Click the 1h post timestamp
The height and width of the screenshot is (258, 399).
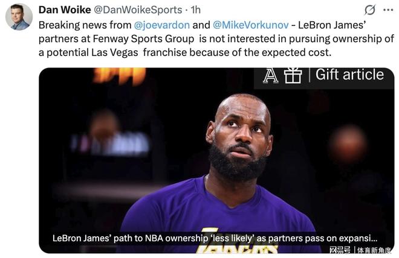coord(196,10)
